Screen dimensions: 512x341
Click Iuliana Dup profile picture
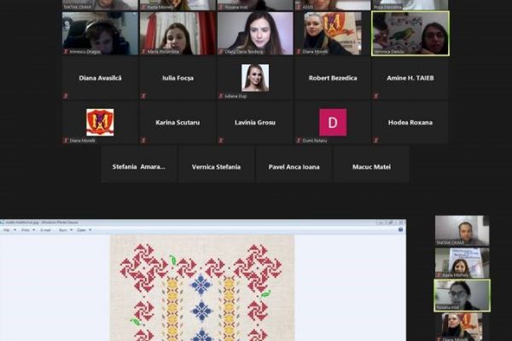pyautogui.click(x=255, y=77)
